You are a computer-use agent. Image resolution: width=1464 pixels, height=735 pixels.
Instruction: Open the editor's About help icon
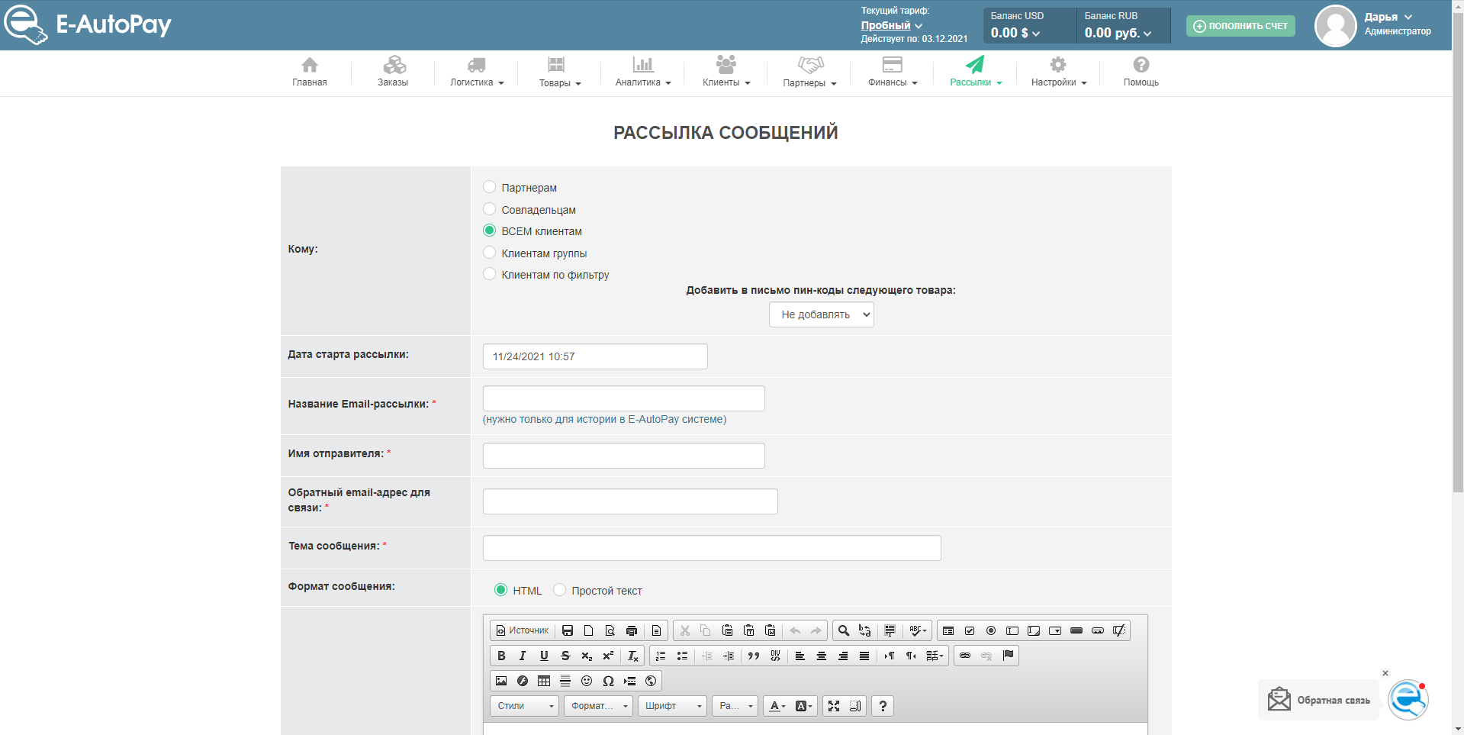(x=883, y=706)
